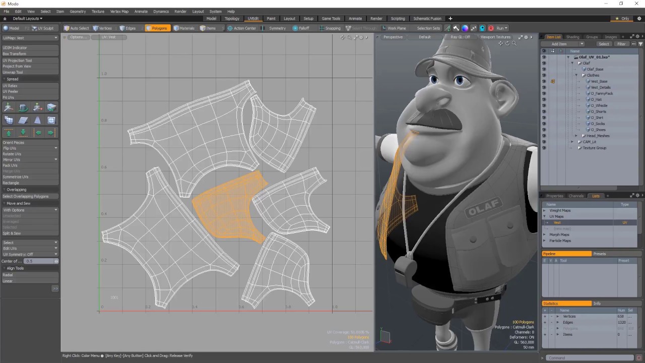This screenshot has width=645, height=363.
Task: Click the Command input field
Action: 591,358
